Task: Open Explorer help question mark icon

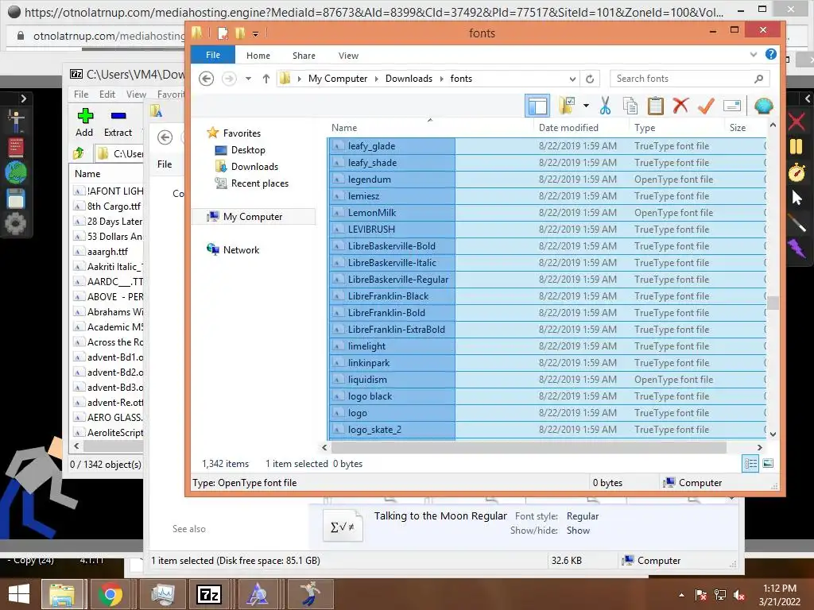Action: coord(771,54)
